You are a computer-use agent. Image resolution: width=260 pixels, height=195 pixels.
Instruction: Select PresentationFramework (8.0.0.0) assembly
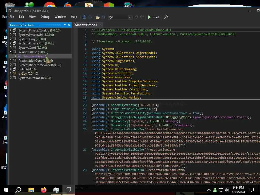tap(40, 65)
